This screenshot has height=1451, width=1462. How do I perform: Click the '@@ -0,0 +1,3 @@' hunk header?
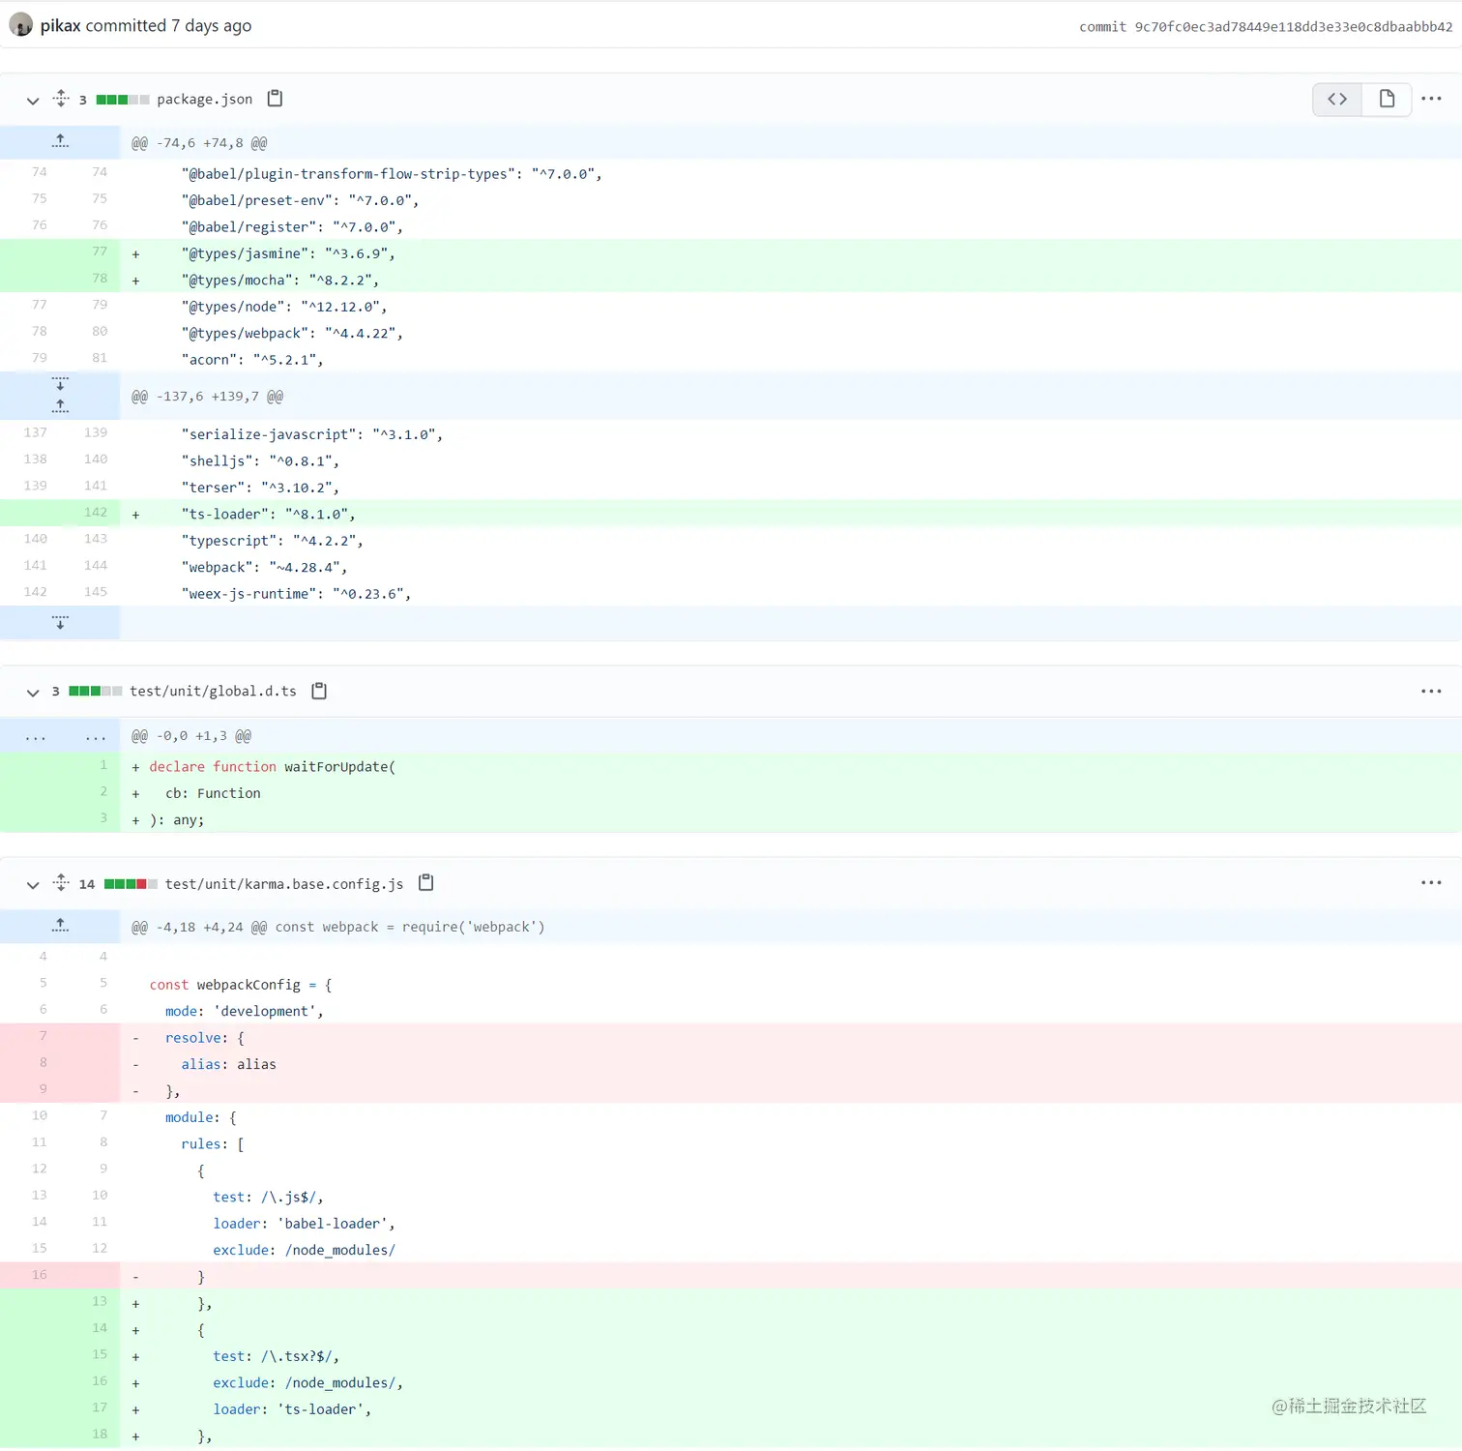point(191,736)
